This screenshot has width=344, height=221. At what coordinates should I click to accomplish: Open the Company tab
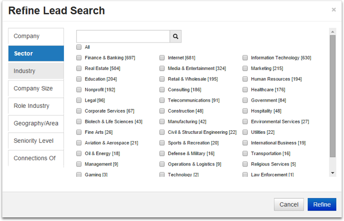coord(36,36)
